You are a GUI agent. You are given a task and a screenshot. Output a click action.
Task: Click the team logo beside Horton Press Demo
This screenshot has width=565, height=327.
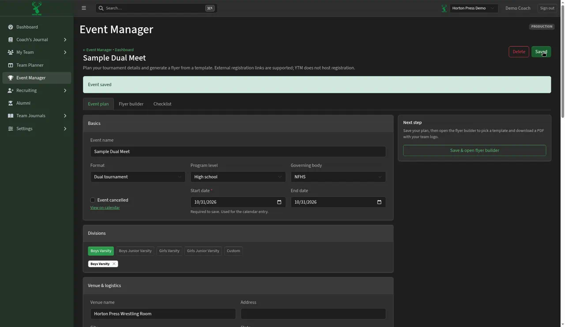[444, 8]
